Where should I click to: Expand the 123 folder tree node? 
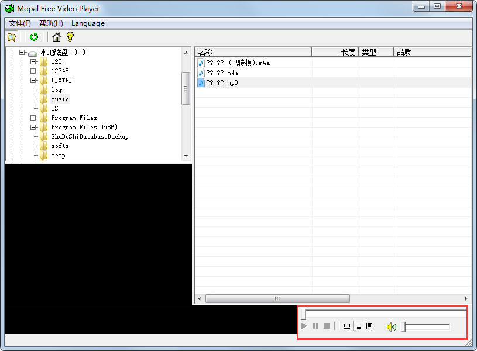tap(33, 61)
